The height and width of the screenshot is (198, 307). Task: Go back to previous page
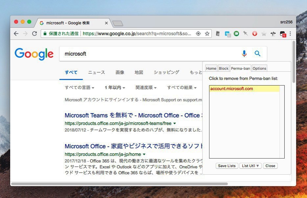click(x=16, y=34)
